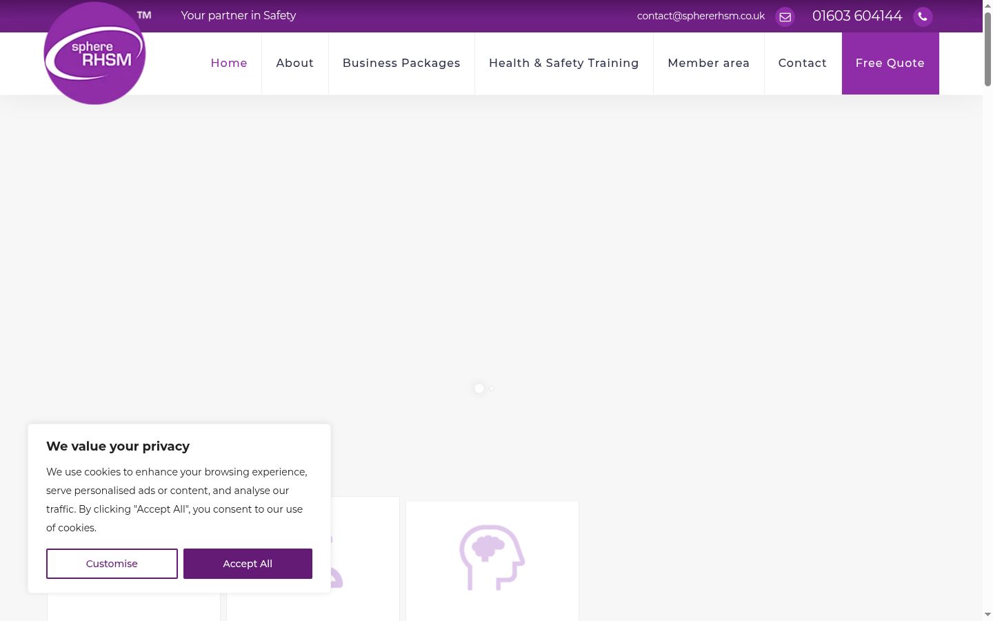This screenshot has height=621, width=993.
Task: Click the Free Quote button
Action: click(890, 63)
